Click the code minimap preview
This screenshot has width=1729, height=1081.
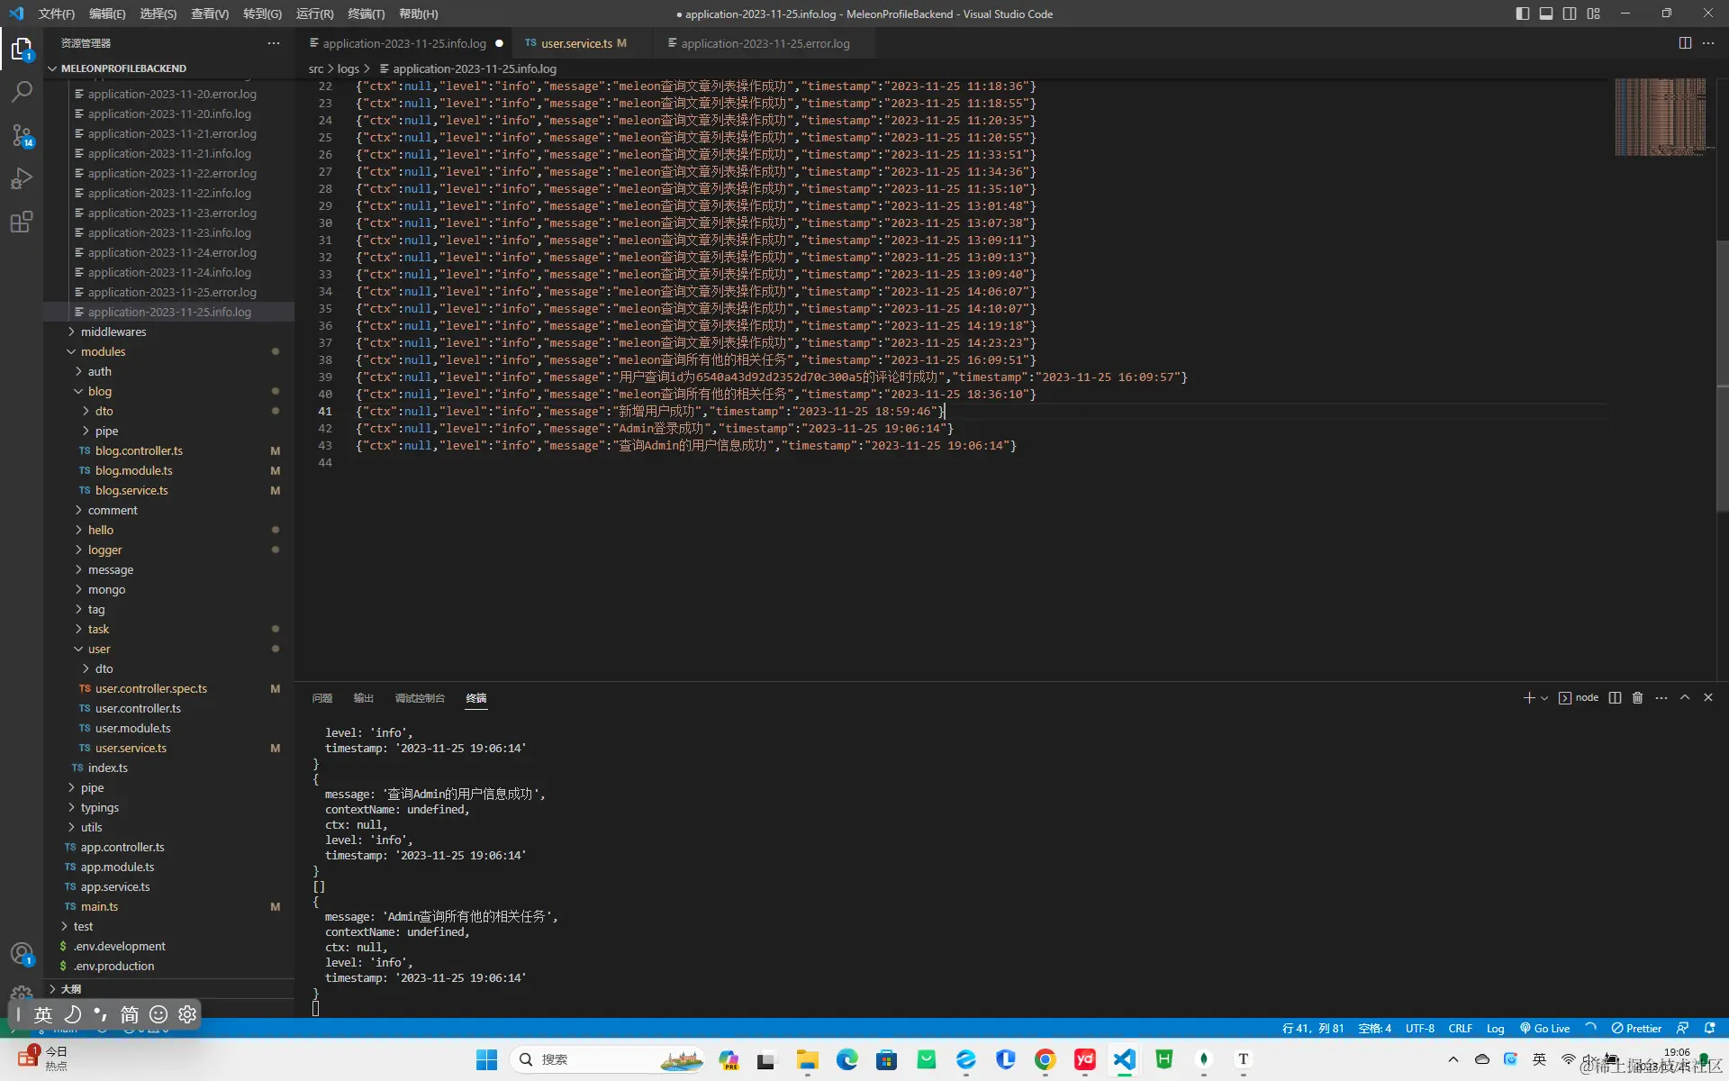[x=1660, y=117]
